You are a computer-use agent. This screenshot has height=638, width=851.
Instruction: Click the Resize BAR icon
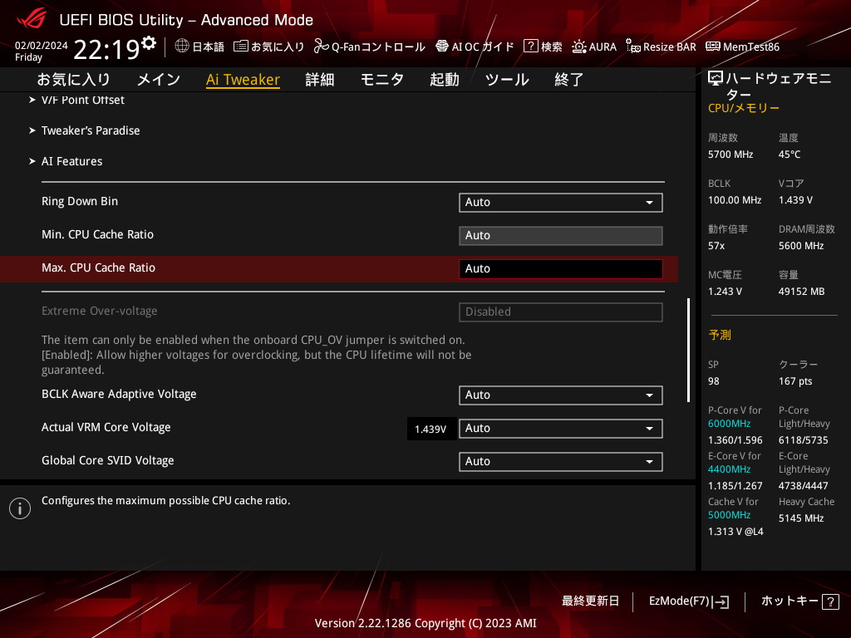[632, 47]
